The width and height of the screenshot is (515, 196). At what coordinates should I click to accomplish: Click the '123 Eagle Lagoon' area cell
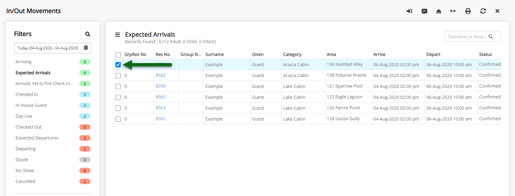pyautogui.click(x=344, y=97)
